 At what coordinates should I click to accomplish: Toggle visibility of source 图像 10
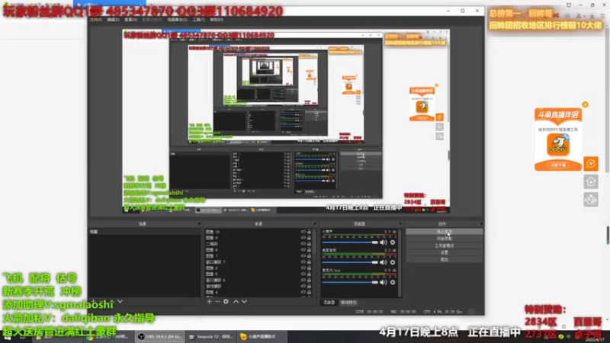click(x=303, y=232)
